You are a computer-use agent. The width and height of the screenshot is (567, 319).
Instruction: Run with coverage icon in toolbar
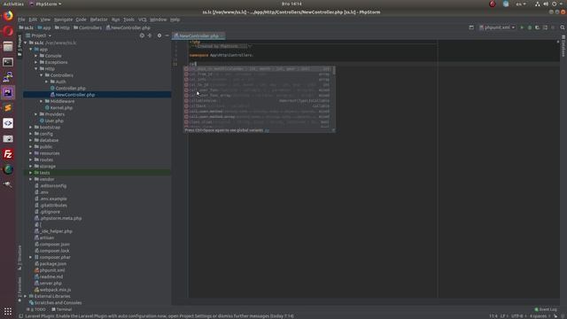point(538,27)
